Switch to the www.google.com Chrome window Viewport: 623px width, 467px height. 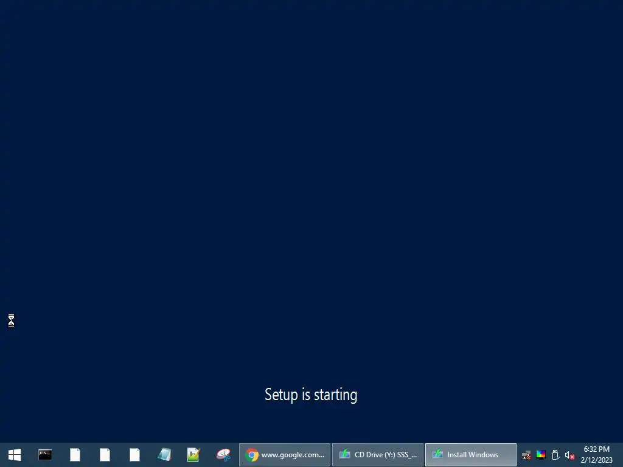click(285, 455)
